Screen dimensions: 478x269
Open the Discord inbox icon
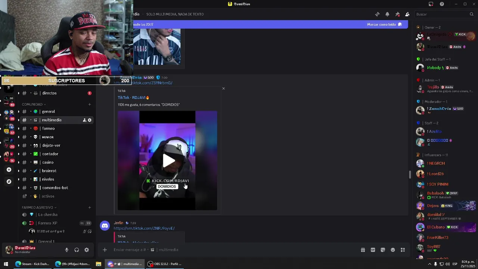pyautogui.click(x=431, y=4)
